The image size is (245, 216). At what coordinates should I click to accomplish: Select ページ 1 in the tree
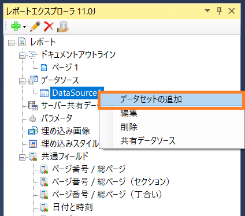tap(65, 68)
